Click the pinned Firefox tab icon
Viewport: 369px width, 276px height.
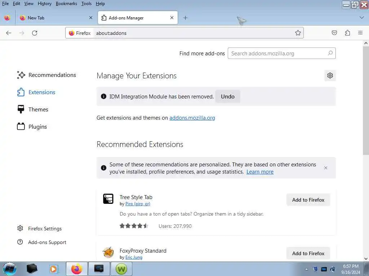(x=7, y=18)
